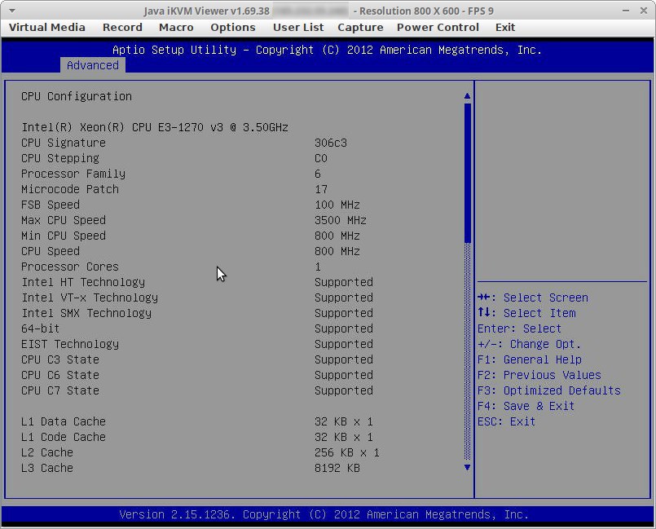Click the F4: Save & Exit line
656x529 pixels.
[x=526, y=406]
